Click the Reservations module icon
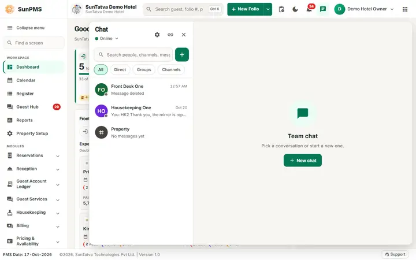The image size is (416, 260). [10, 155]
